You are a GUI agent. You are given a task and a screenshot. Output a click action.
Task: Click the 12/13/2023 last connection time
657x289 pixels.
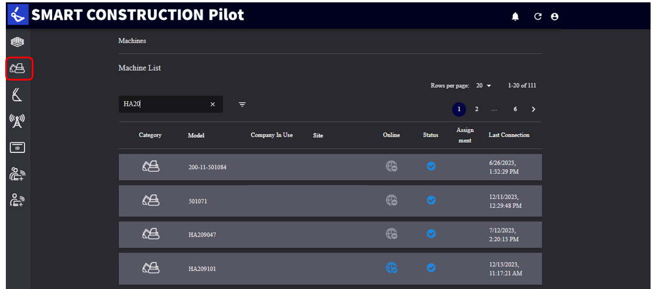[505, 269]
